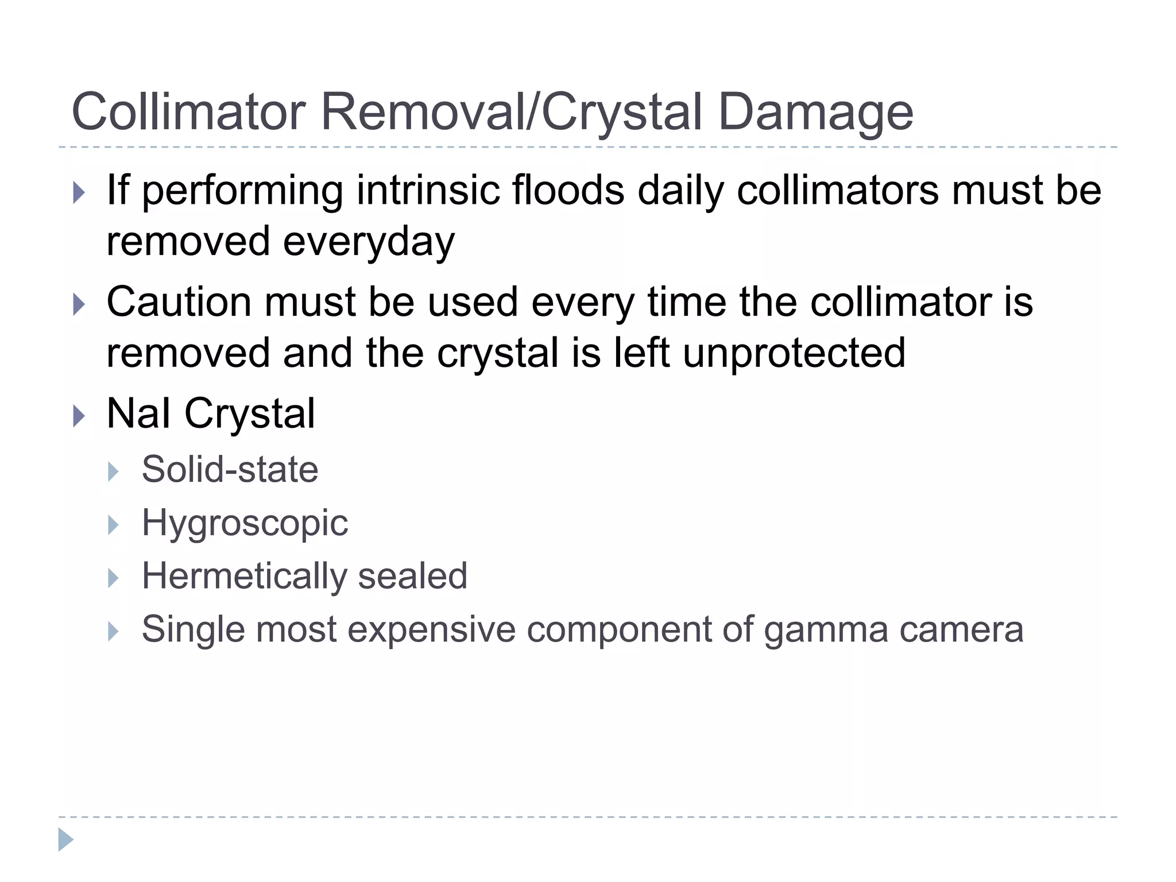This screenshot has height=882, width=1176.
Task: Click the text 'removed everyday'
Action: tap(280, 241)
